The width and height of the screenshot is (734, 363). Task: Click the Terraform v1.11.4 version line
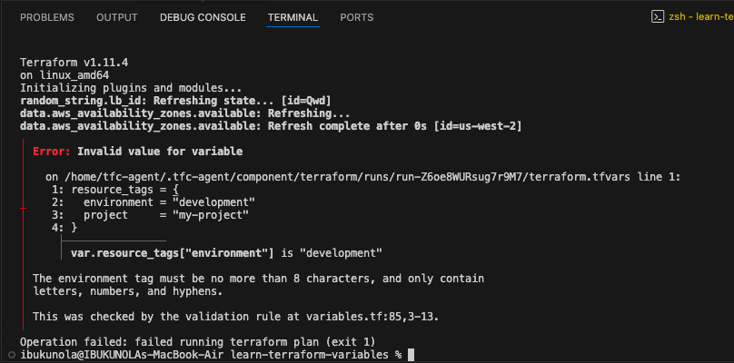pos(74,63)
